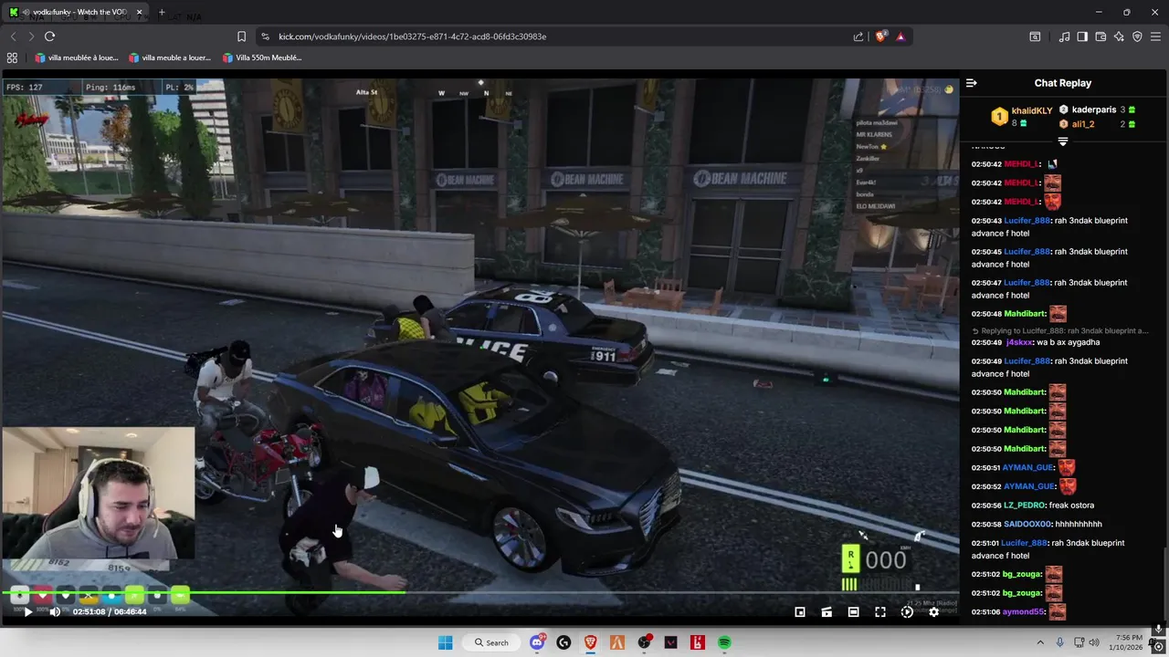Go forward with the browser forward arrow
The width and height of the screenshot is (1169, 657).
(x=30, y=36)
